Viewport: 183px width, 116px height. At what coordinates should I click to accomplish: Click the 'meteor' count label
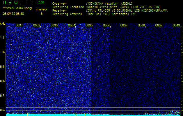42,9
